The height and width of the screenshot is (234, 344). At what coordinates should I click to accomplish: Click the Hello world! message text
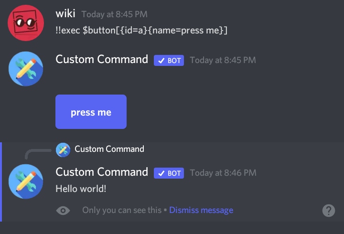tap(81, 189)
